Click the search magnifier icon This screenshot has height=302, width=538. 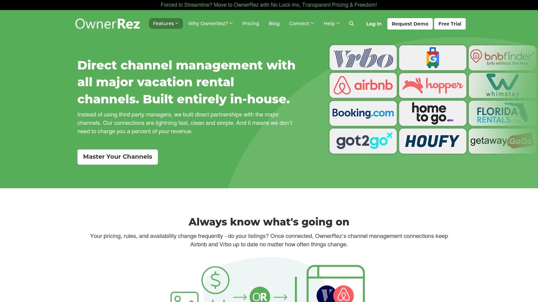click(351, 23)
